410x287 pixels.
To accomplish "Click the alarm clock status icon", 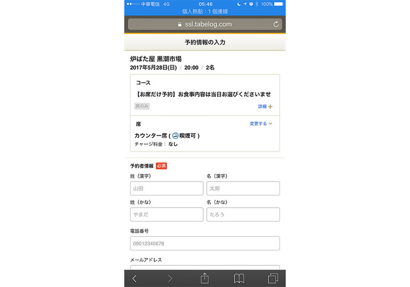I will [x=251, y=4].
